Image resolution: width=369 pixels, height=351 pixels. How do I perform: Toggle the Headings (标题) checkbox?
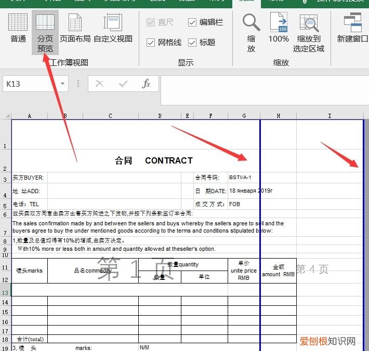(x=192, y=43)
